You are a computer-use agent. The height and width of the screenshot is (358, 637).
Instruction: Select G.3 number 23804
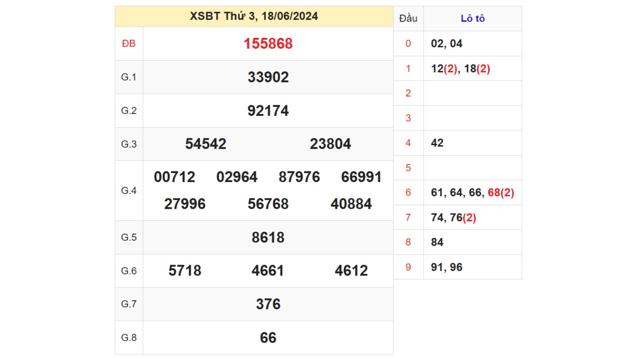[330, 144]
